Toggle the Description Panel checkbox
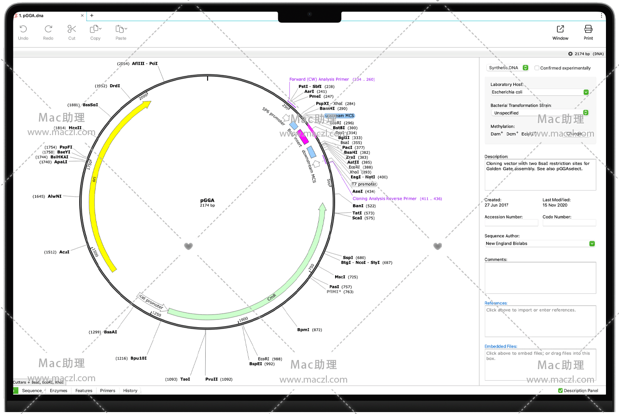Image resolution: width=619 pixels, height=414 pixels. pos(560,390)
